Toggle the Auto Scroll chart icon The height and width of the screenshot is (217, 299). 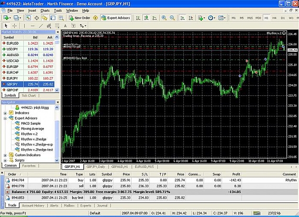(x=182, y=18)
